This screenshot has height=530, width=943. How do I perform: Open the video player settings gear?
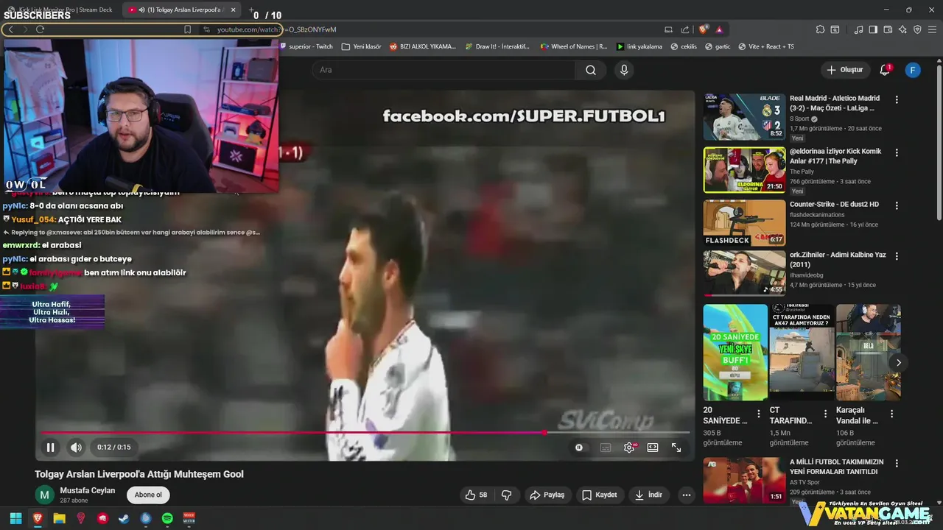[x=629, y=447]
